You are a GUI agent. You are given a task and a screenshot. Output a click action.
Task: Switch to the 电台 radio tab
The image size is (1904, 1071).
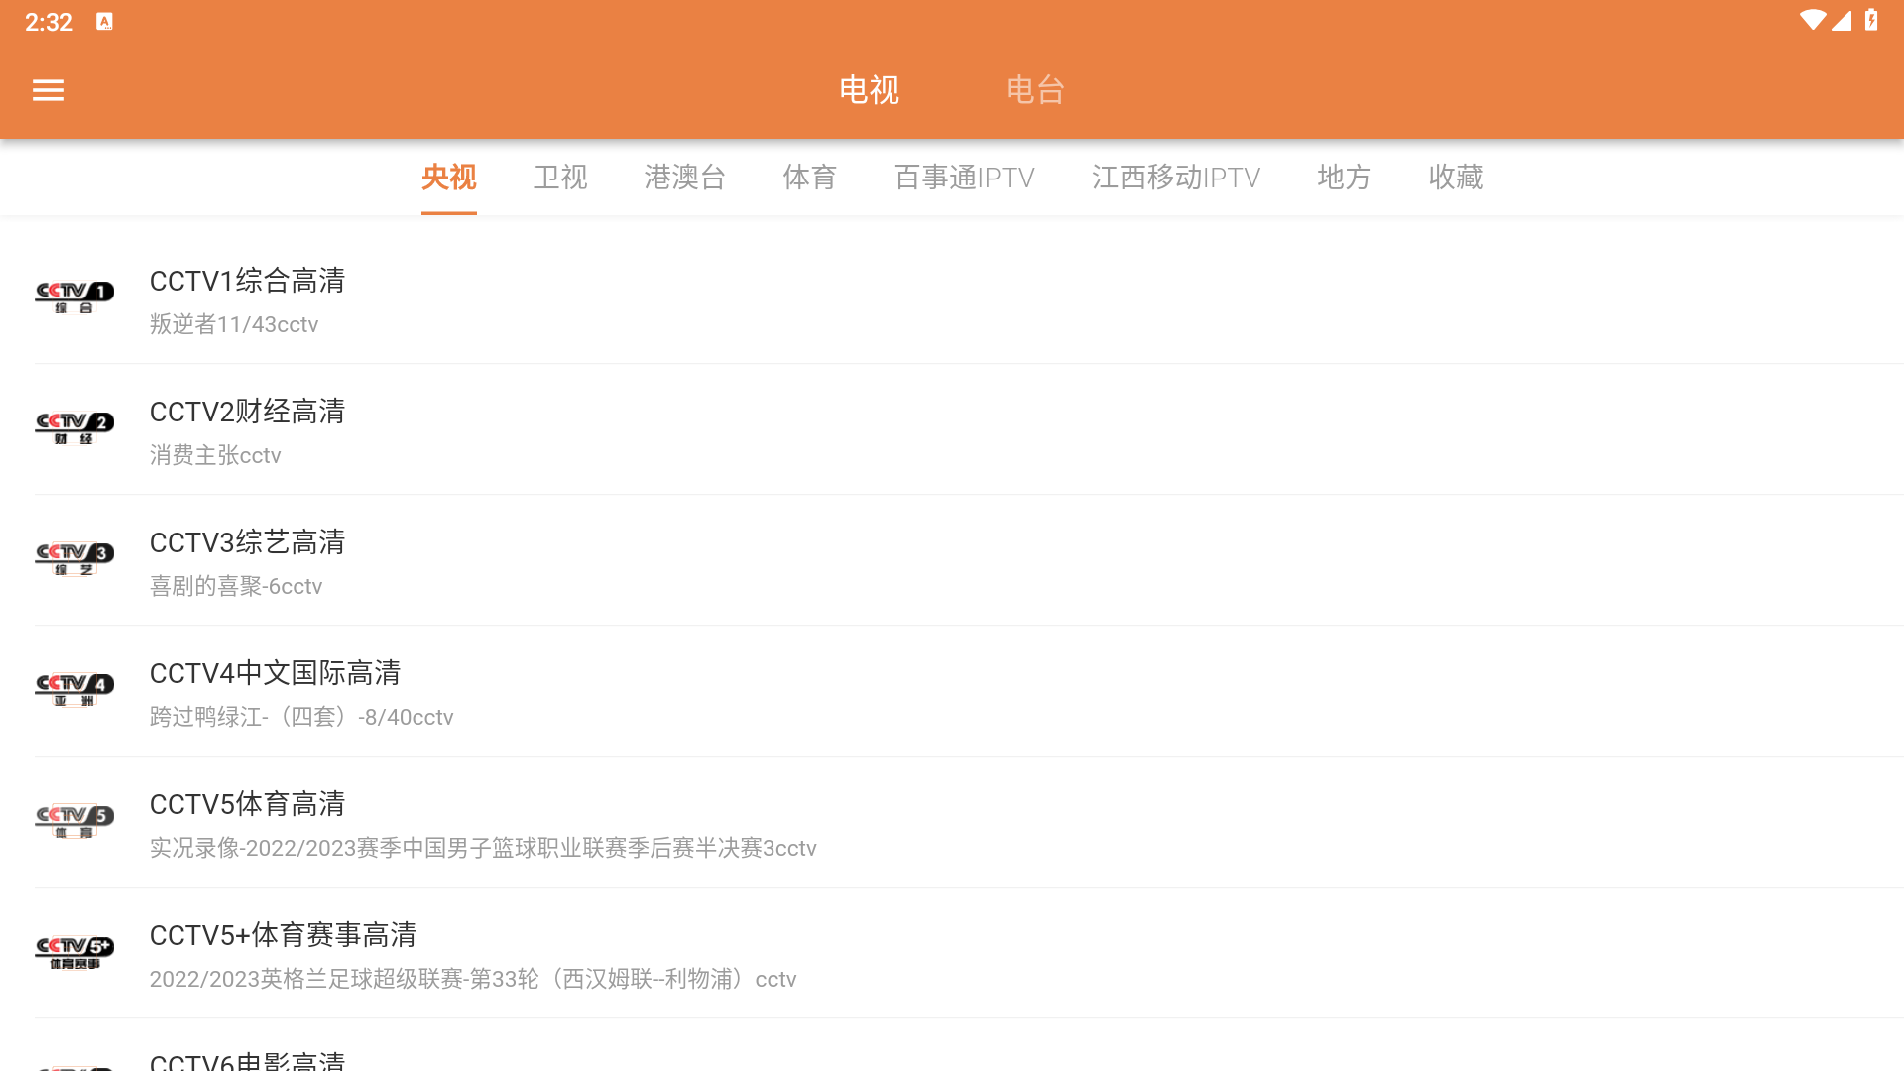[x=1034, y=90]
